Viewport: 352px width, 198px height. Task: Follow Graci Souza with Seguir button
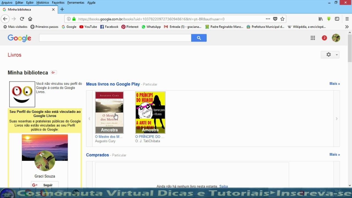[x=45, y=185]
